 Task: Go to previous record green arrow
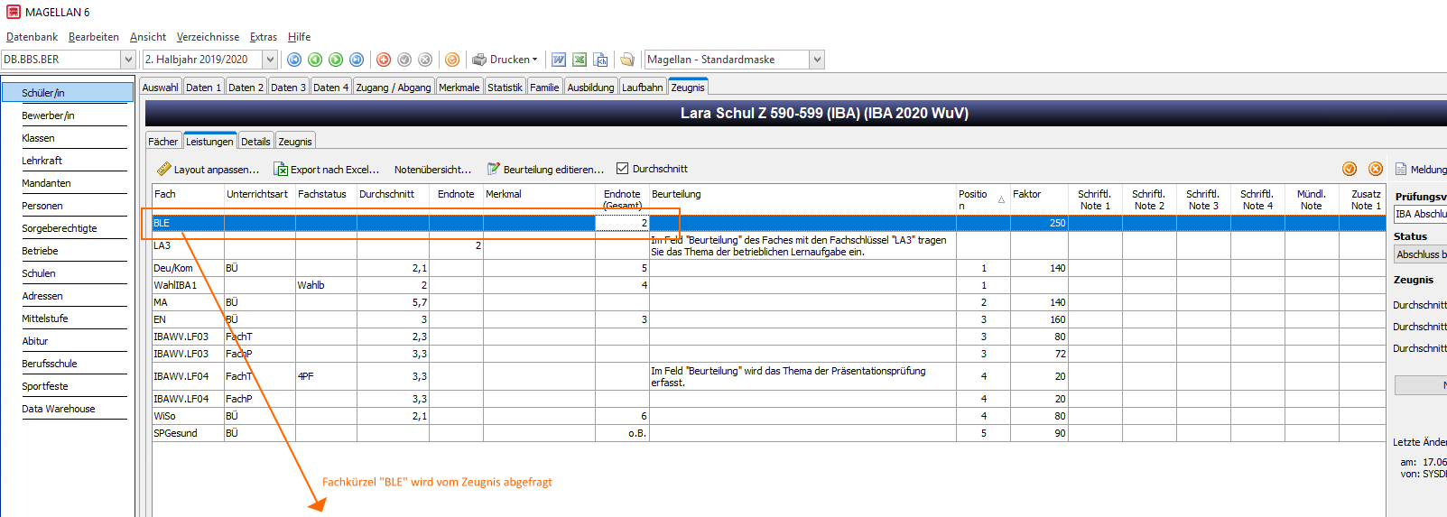[315, 60]
